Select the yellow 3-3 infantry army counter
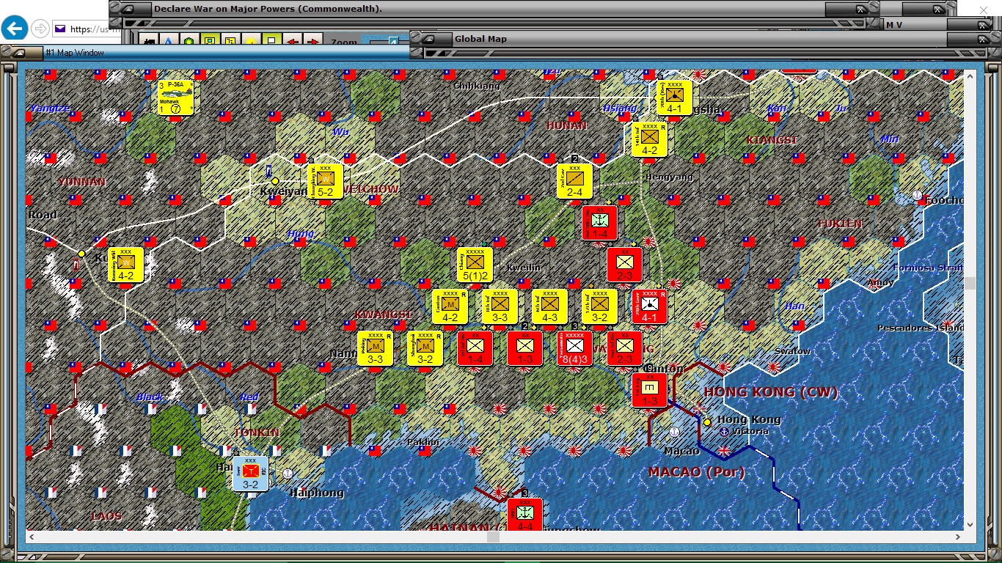The height and width of the screenshot is (563, 1002). [x=500, y=306]
